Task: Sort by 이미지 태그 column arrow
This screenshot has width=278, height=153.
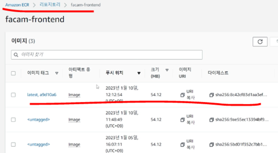Action: point(57,73)
